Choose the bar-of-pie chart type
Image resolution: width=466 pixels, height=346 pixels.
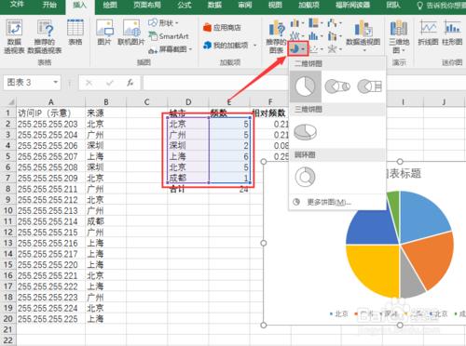click(x=369, y=86)
